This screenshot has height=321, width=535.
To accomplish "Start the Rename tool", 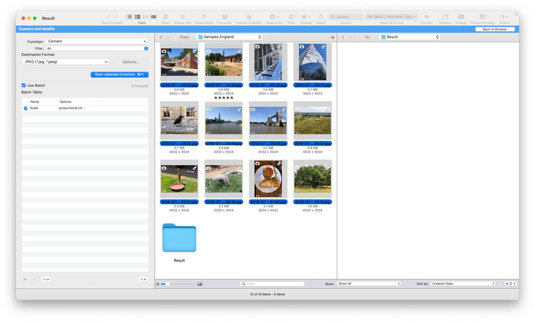I will [x=445, y=17].
